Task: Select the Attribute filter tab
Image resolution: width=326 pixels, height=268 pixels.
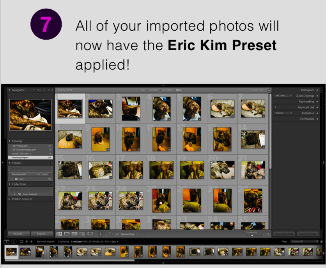Action: click(154, 90)
